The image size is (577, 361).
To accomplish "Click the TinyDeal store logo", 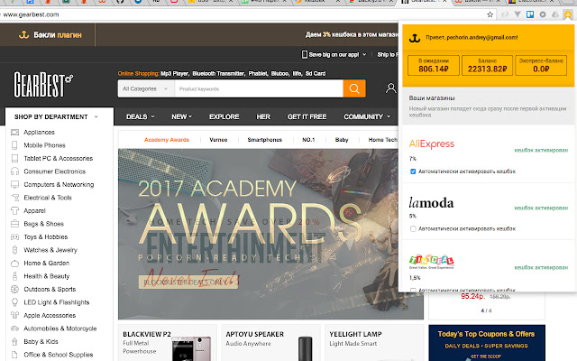I will tap(431, 262).
